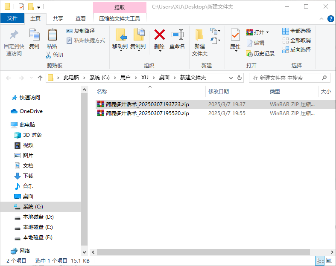Open the Easy access dropdown in 新建 group
The height and width of the screenshot is (266, 336).
[215, 40]
